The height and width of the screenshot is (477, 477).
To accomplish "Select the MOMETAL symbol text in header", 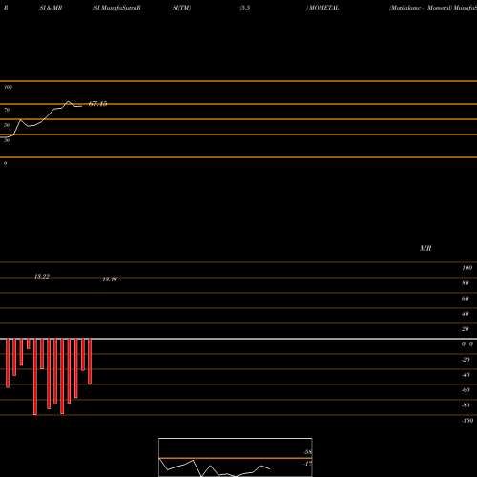I will (x=323, y=8).
